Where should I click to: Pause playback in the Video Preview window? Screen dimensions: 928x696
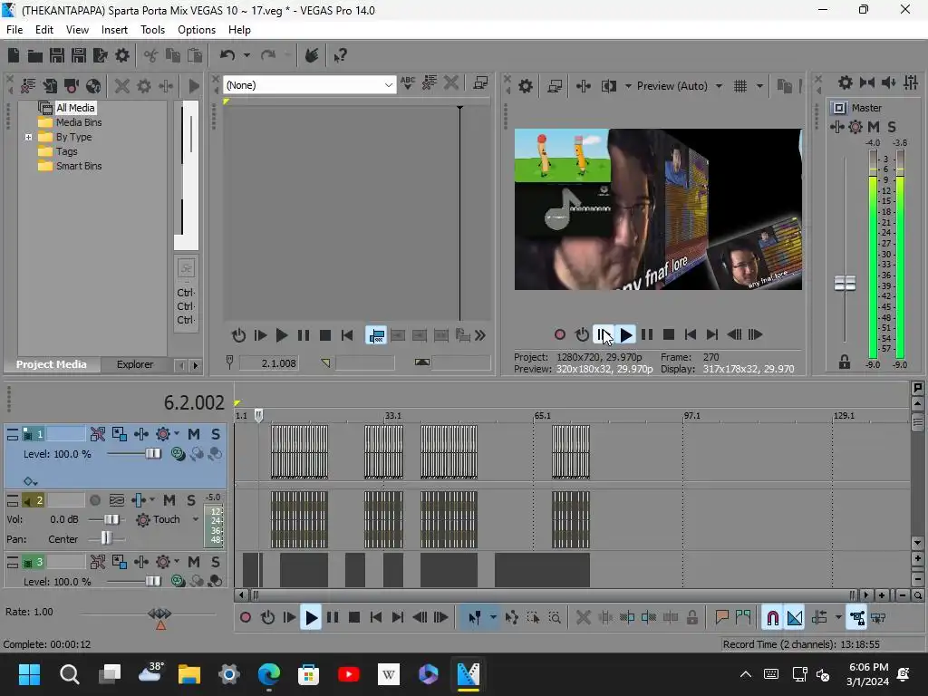click(647, 335)
